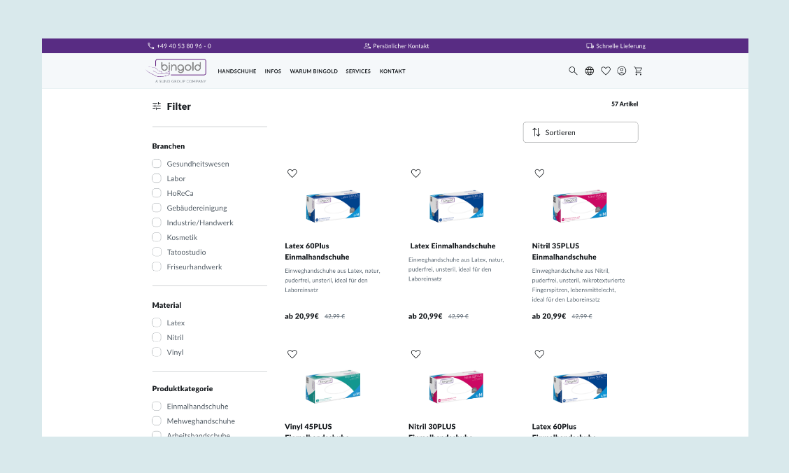
Task: Open the HANDSCHUHE menu
Action: coord(236,71)
